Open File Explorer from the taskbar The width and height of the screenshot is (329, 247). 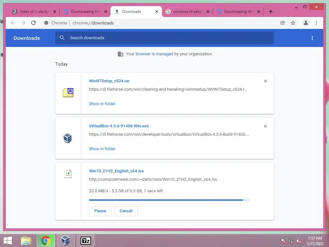pyautogui.click(x=26, y=241)
